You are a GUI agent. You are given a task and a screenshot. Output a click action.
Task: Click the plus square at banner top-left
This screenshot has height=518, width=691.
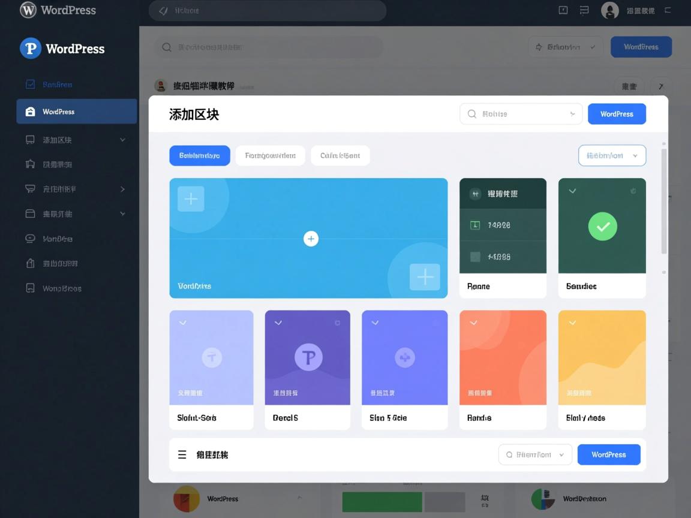pos(191,199)
